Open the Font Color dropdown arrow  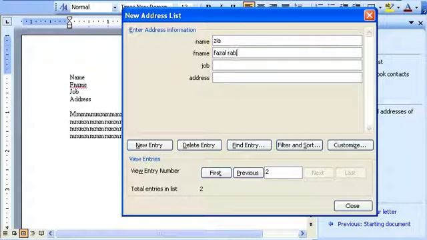tap(416, 7)
